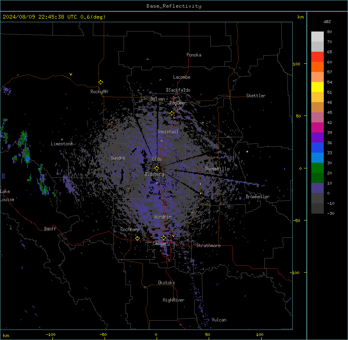
Task: Click the yellow radar marker near Didsbury
Action: 157,168
